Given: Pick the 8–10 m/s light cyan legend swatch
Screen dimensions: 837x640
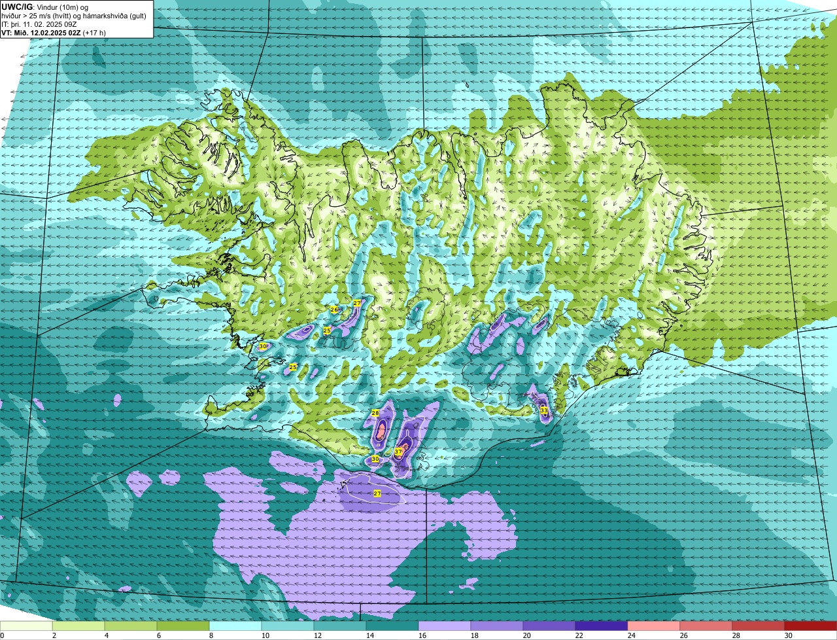Looking at the screenshot, I should click(x=235, y=626).
